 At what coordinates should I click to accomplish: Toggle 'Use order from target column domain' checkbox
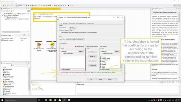point(60,33)
